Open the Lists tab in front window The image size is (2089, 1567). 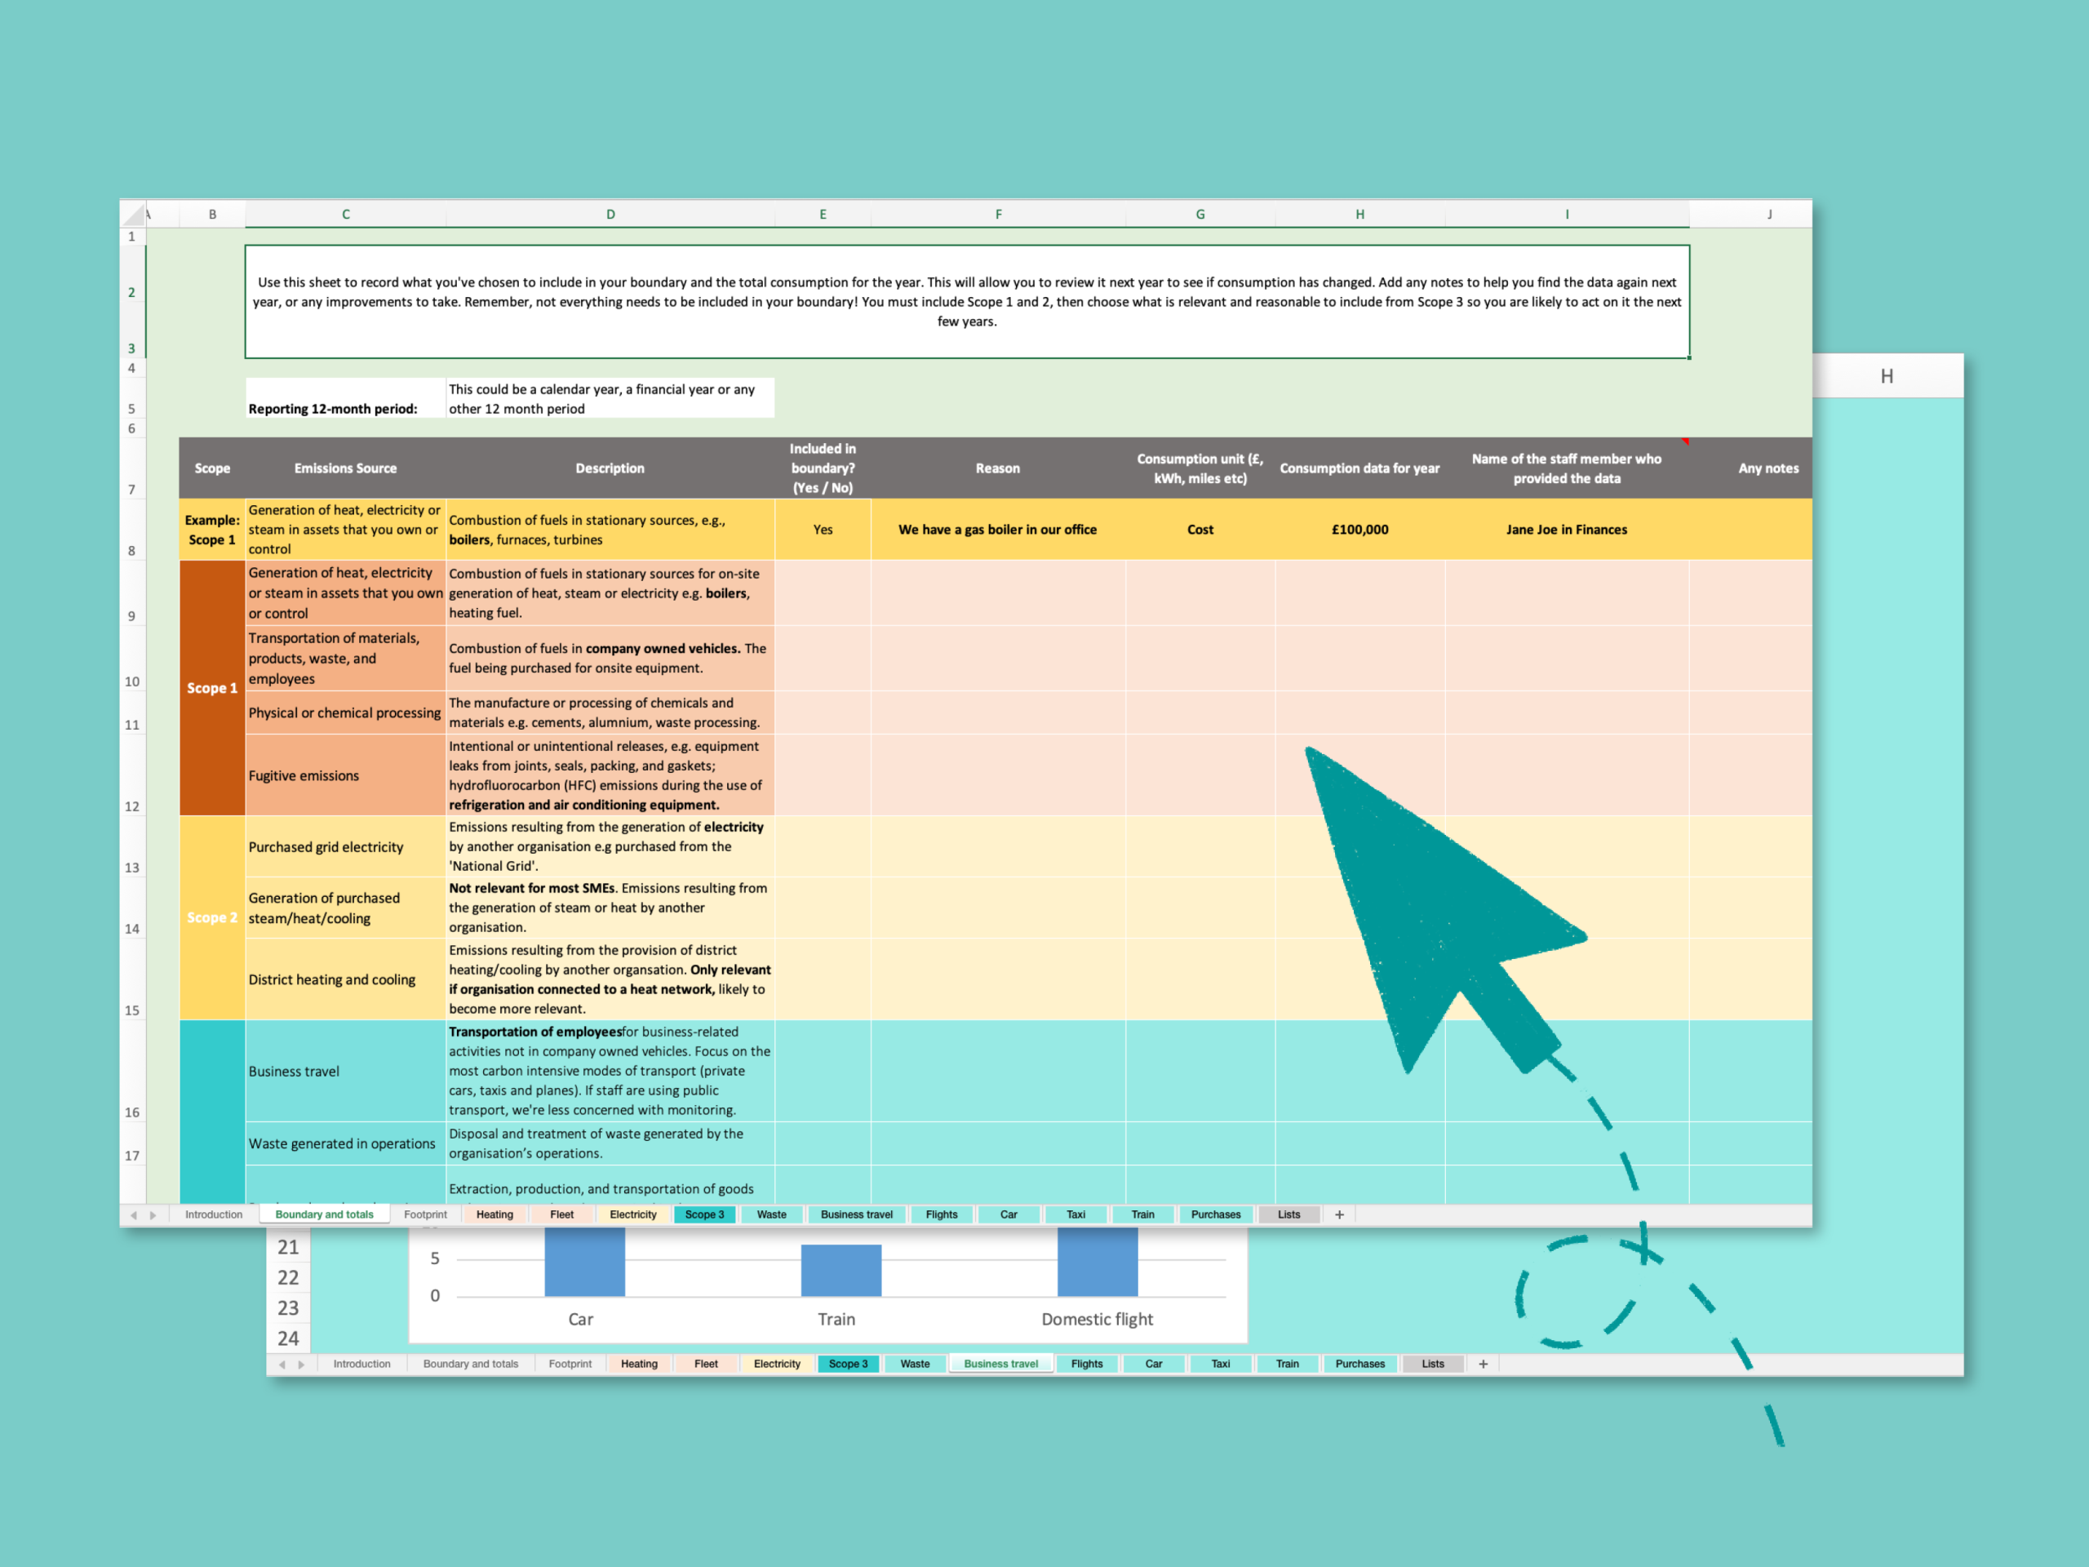click(1289, 1214)
